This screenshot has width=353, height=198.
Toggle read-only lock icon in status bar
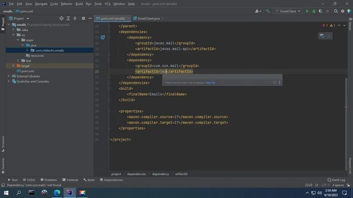coord(348,185)
